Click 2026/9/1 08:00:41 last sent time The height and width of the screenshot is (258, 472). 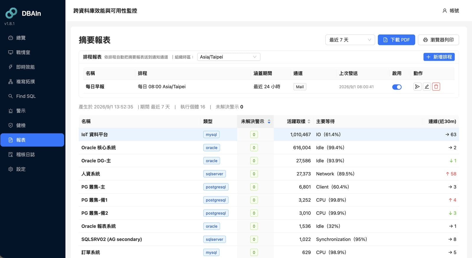point(356,87)
